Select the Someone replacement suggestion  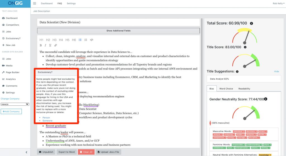coord(47,121)
